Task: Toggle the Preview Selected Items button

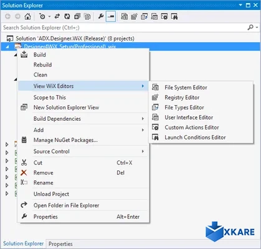Action: (111, 16)
